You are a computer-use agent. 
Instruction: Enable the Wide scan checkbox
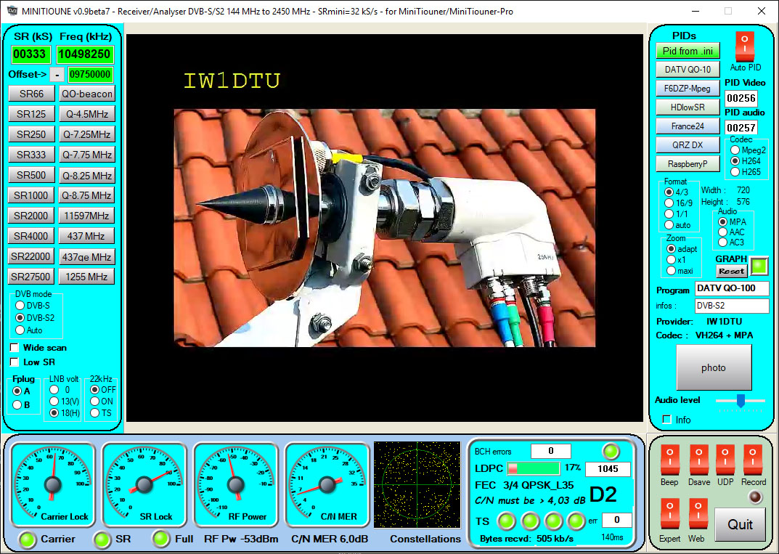15,348
